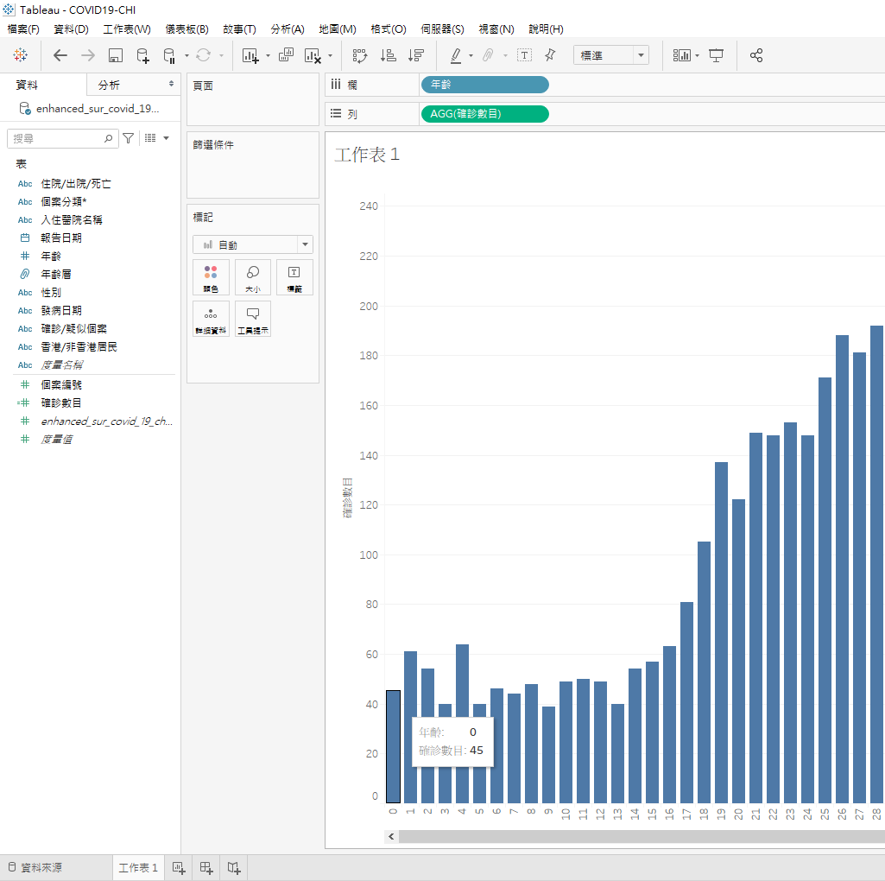Click the filter icon beside search box
The height and width of the screenshot is (881, 885).
[129, 138]
